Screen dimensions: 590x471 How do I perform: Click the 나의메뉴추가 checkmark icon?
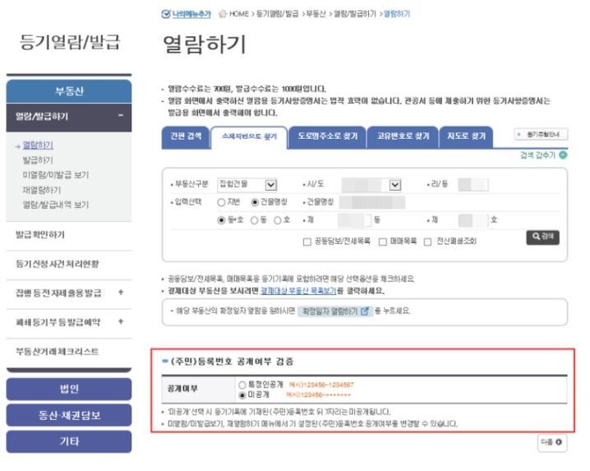pyautogui.click(x=165, y=14)
